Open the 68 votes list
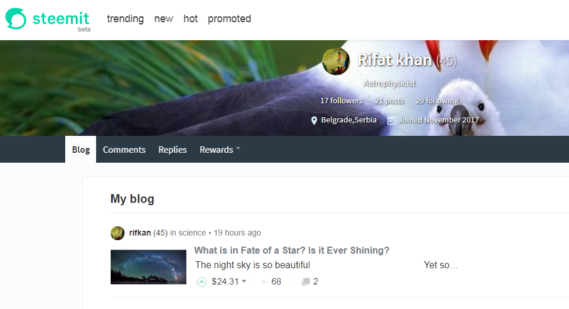Screen dimensions: 569x309 pyautogui.click(x=276, y=282)
